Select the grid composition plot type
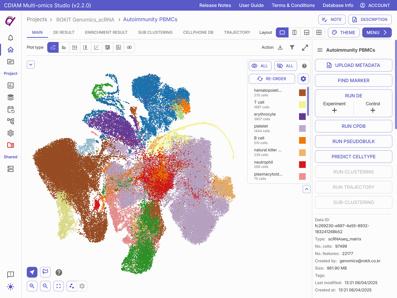Screen dimensions: 397x298 point(118,47)
